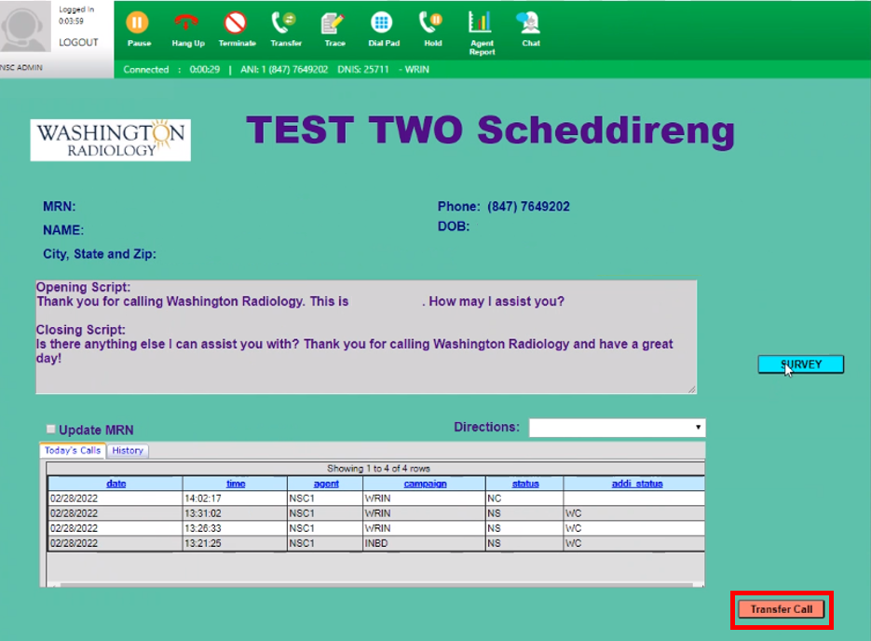The image size is (871, 641).
Task: Click the NSC ADMIN label
Action: point(21,67)
